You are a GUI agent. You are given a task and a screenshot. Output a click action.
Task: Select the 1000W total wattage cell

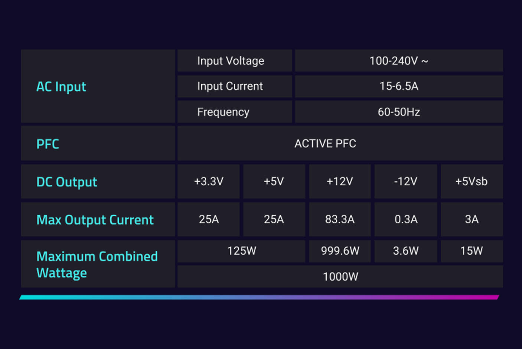click(340, 277)
